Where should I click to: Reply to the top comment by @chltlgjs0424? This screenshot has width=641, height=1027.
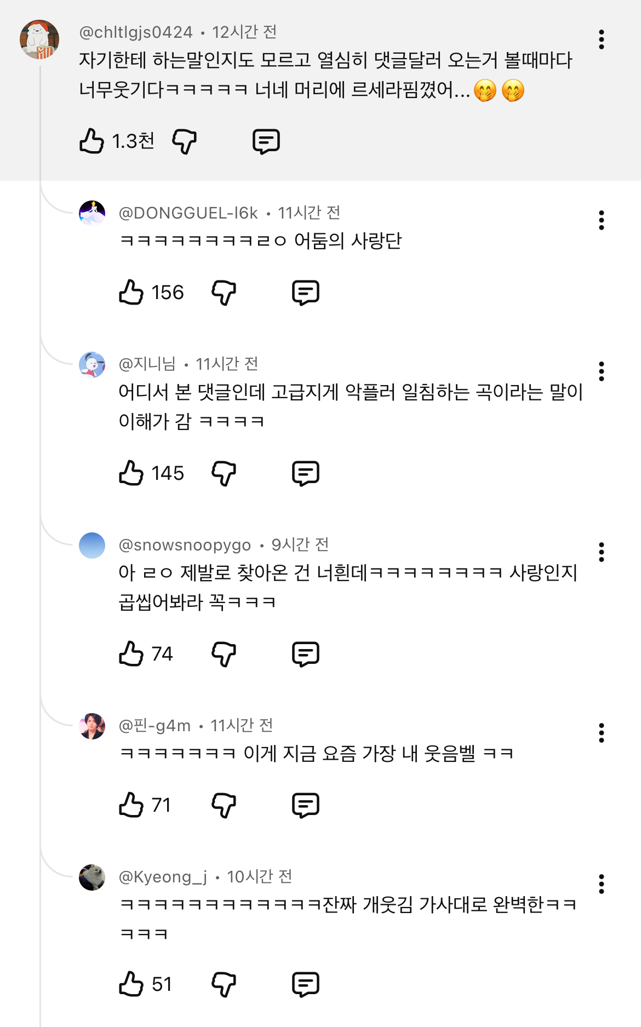coord(266,141)
